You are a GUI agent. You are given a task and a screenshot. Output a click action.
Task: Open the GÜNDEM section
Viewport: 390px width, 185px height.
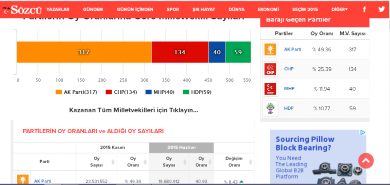coord(93,9)
